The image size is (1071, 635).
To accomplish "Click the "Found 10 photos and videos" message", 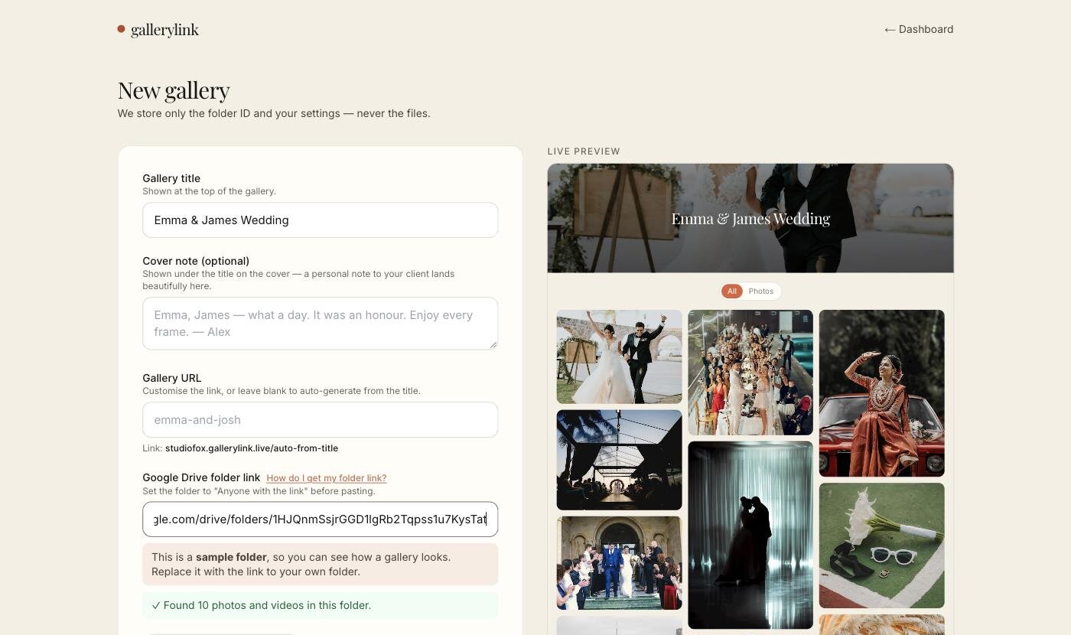I will 320,605.
